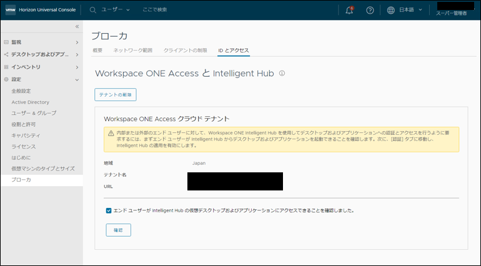The height and width of the screenshot is (266, 481).
Task: Uncheck the Intelligent Hub access confirmation checkbox
Action: pyautogui.click(x=109, y=210)
